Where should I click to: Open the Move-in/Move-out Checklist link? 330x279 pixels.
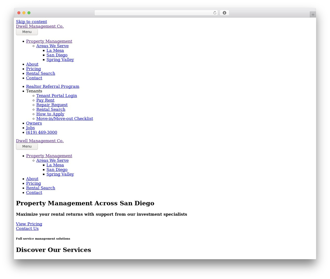tap(64, 119)
